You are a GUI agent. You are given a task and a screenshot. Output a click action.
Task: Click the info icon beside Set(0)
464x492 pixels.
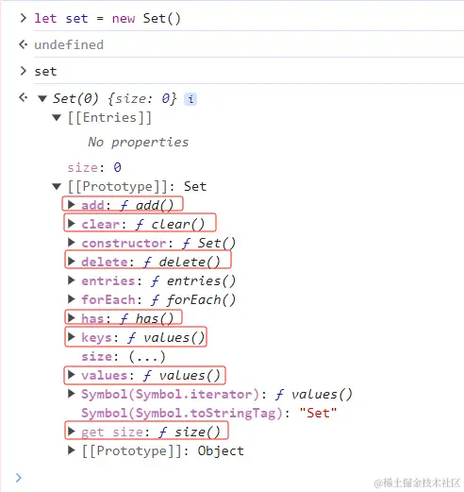tap(191, 99)
